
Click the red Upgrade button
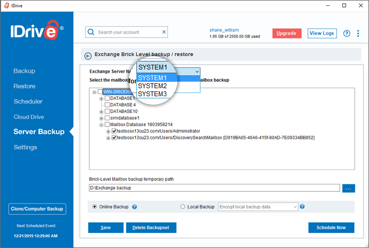click(x=287, y=33)
